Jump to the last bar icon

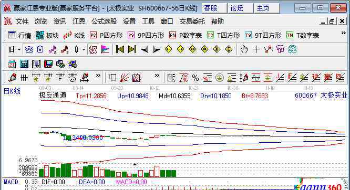point(132,49)
